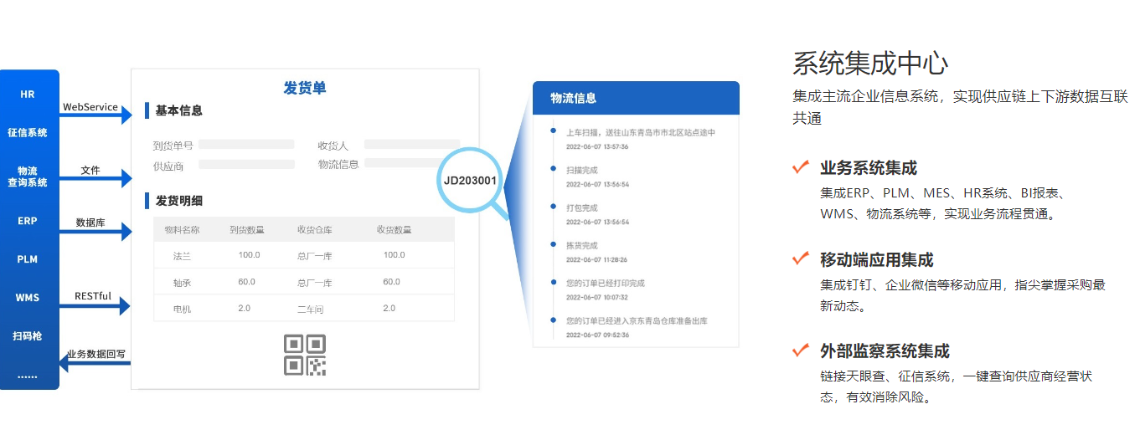
Task: Click the 业务数据回写 return arrow
Action: (95, 363)
